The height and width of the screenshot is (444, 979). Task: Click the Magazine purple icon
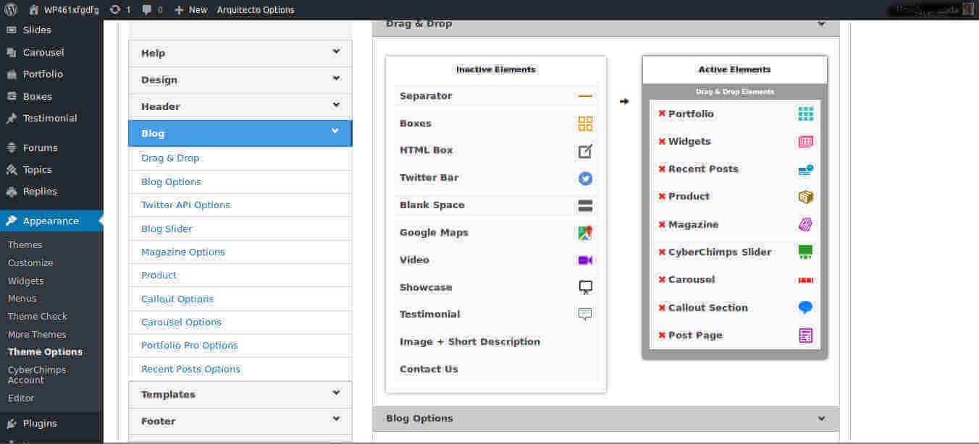[x=805, y=225]
